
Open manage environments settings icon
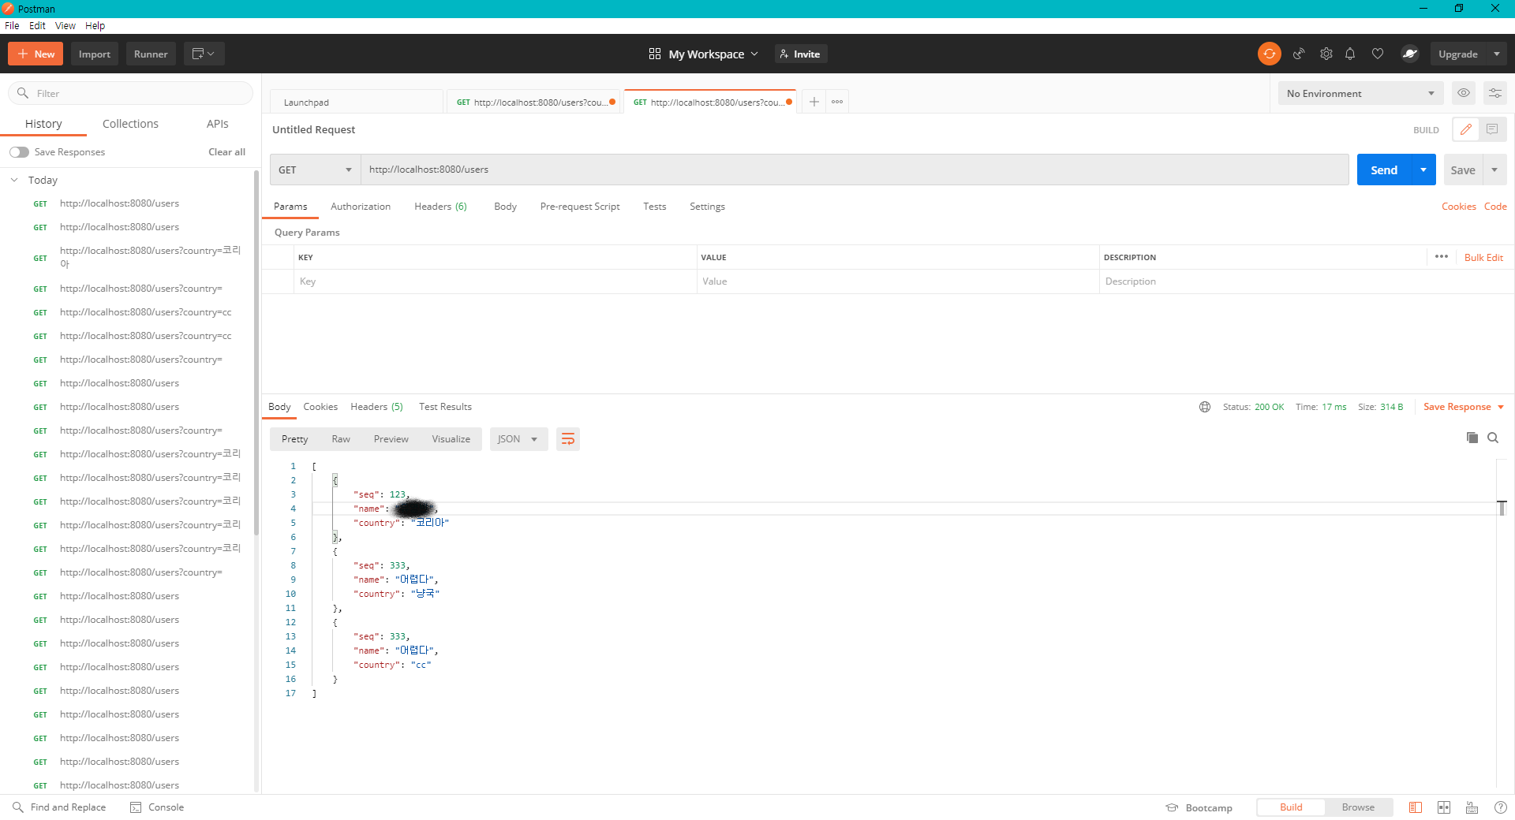1495,93
